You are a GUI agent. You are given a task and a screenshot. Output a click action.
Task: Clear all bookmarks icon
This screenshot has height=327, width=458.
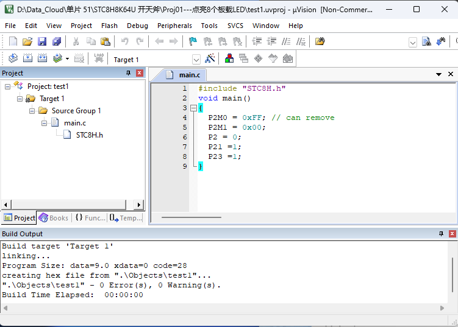pyautogui.click(x=237, y=41)
